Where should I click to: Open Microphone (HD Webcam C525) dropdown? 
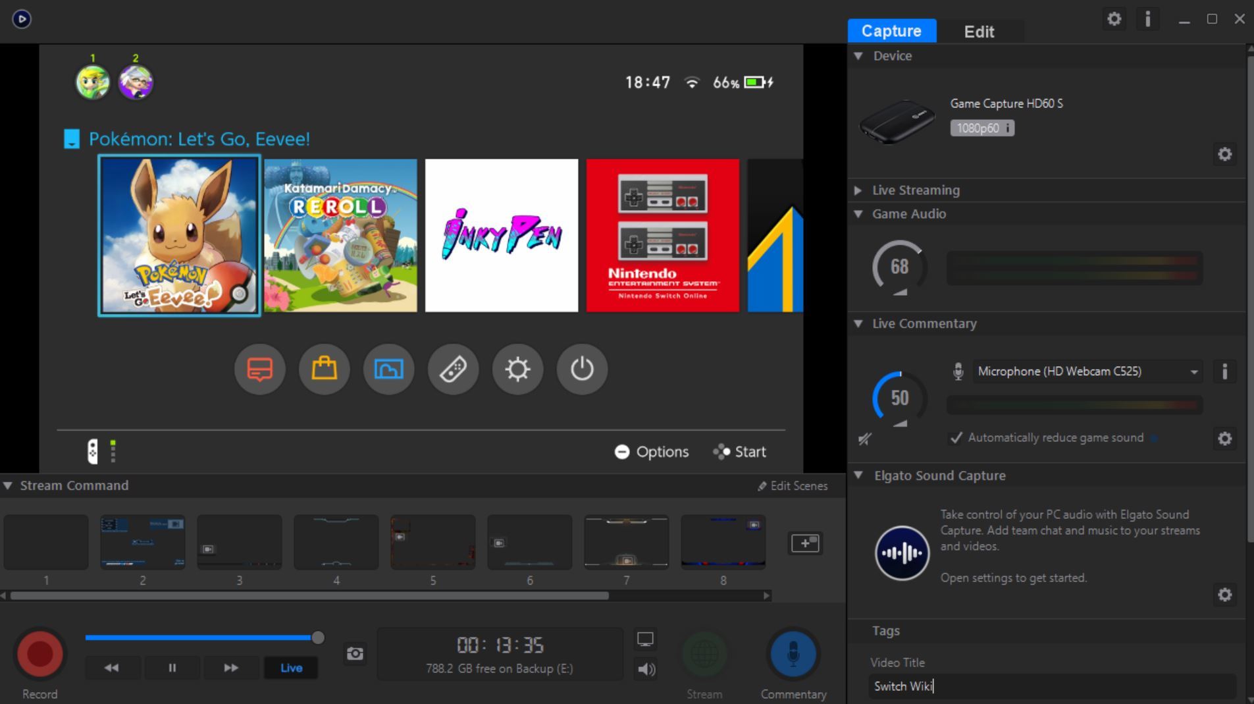point(1087,371)
